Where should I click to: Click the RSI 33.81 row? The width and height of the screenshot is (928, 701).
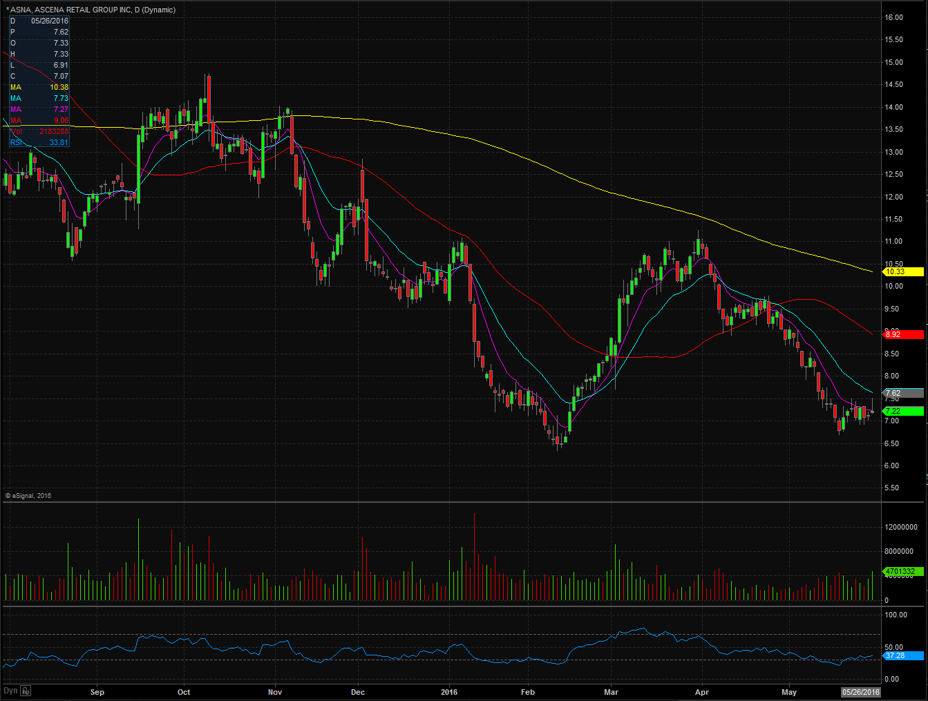coord(39,142)
